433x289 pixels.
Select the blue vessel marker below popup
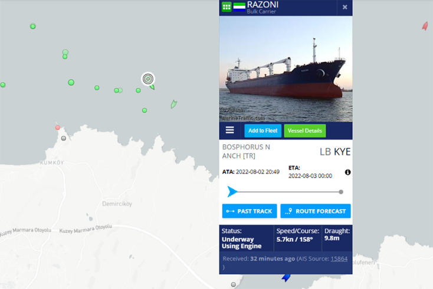[x=286, y=277]
